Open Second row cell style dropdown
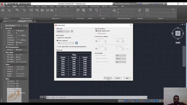This screenshot has height=105, width=187. tap(121, 59)
